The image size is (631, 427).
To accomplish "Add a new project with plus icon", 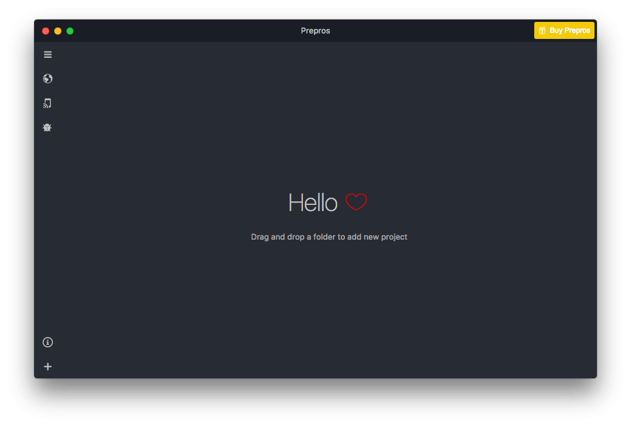I will [x=47, y=367].
